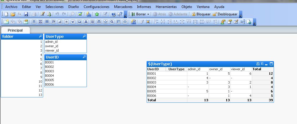Open sheet properties icon
This screenshot has width=297, height=124.
coord(26,22)
